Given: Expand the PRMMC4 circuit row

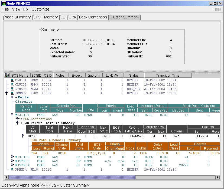Looking at the screenshot, I should (x=12, y=165).
